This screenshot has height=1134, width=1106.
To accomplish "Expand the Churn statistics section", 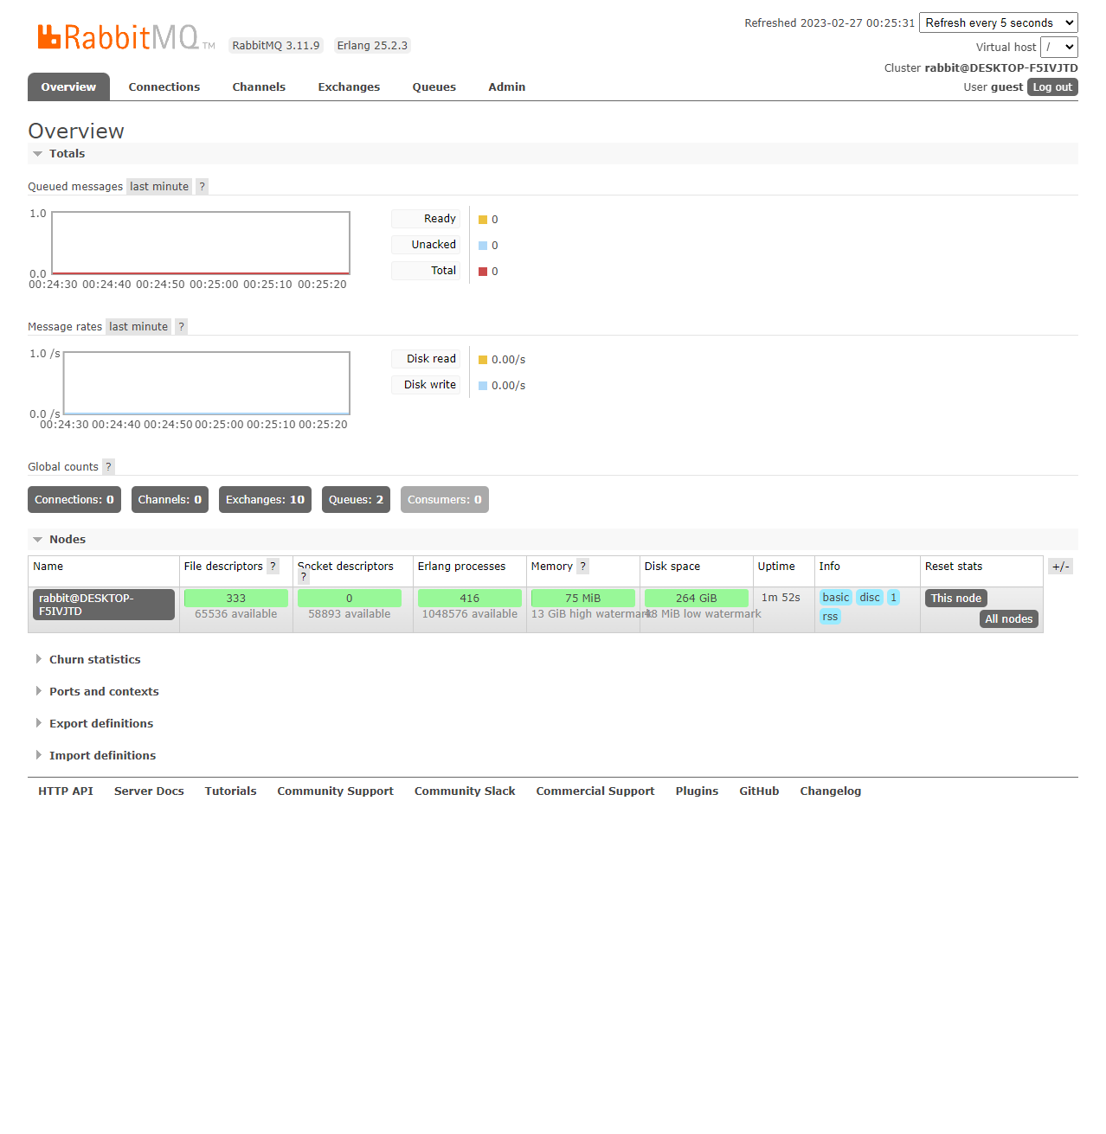I will (x=94, y=660).
